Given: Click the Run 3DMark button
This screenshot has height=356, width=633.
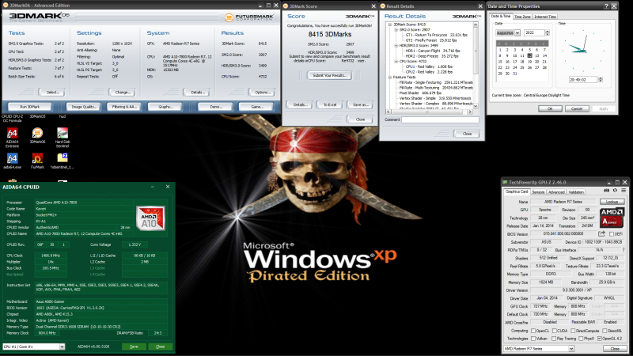Looking at the screenshot, I should (x=29, y=107).
